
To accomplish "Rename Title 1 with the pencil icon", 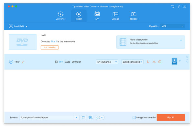I will 23,62.
